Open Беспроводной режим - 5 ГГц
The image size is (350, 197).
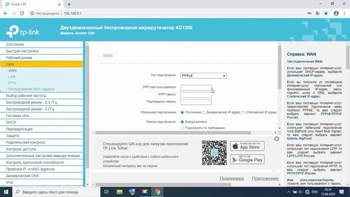pyautogui.click(x=42, y=109)
